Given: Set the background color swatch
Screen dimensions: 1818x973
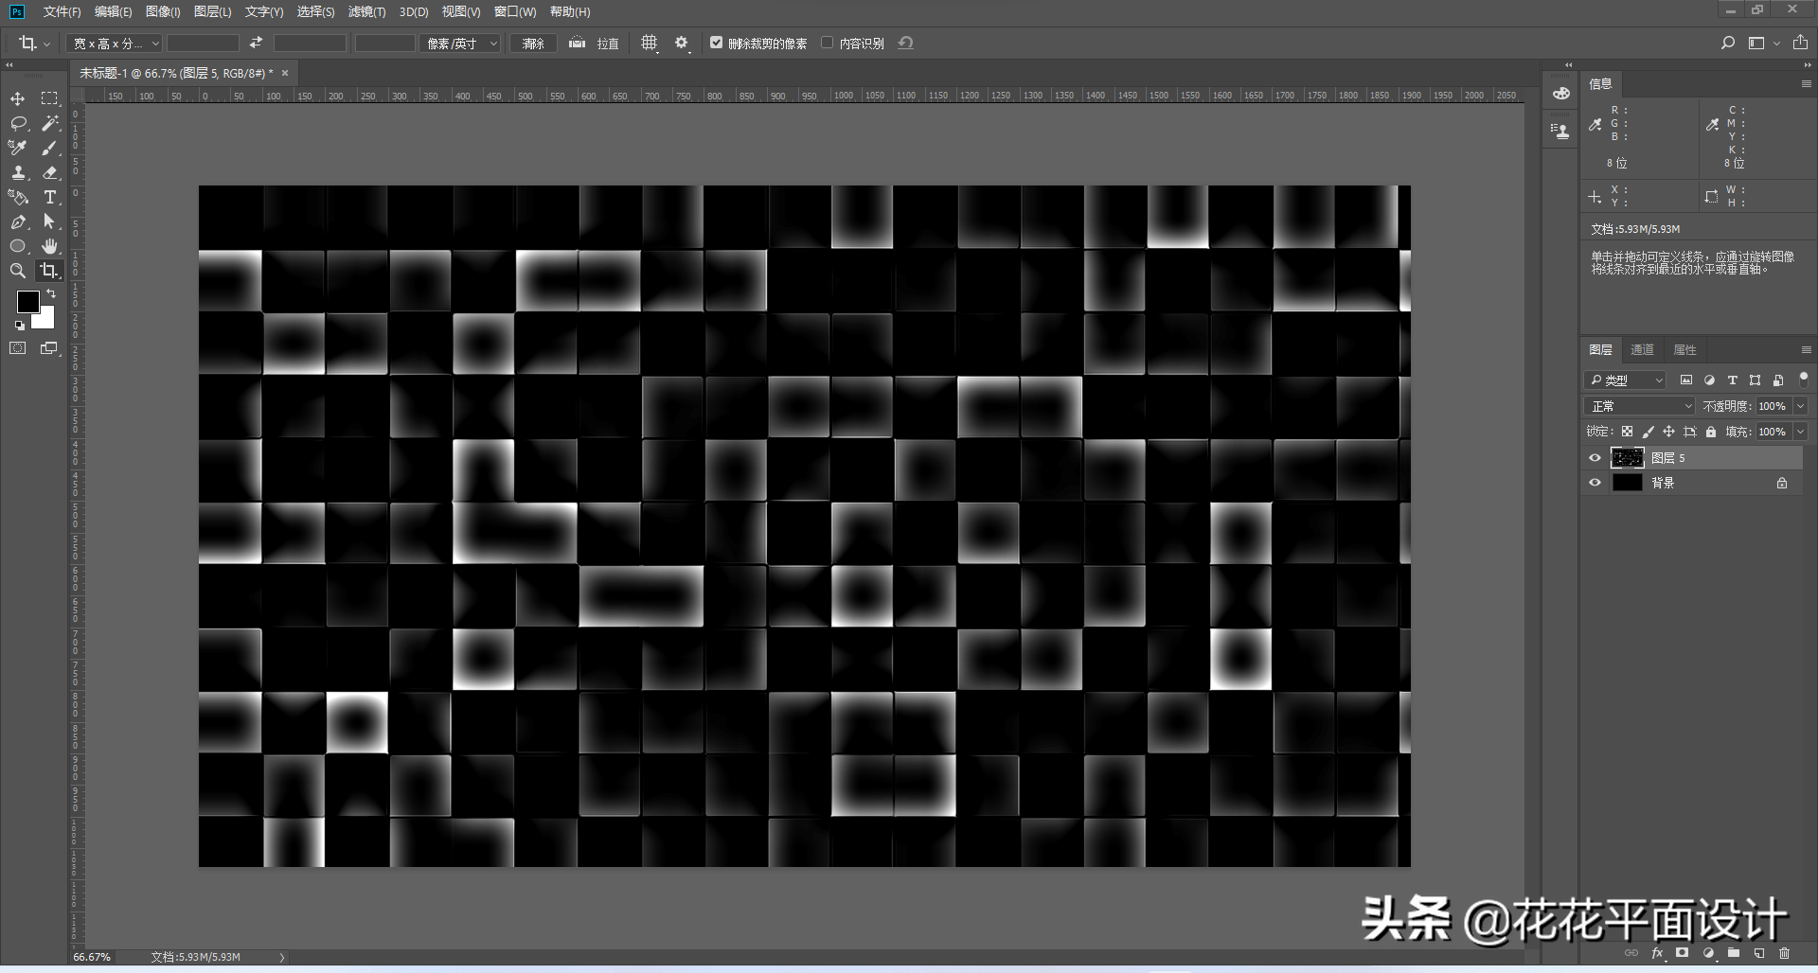Looking at the screenshot, I should pos(45,320).
